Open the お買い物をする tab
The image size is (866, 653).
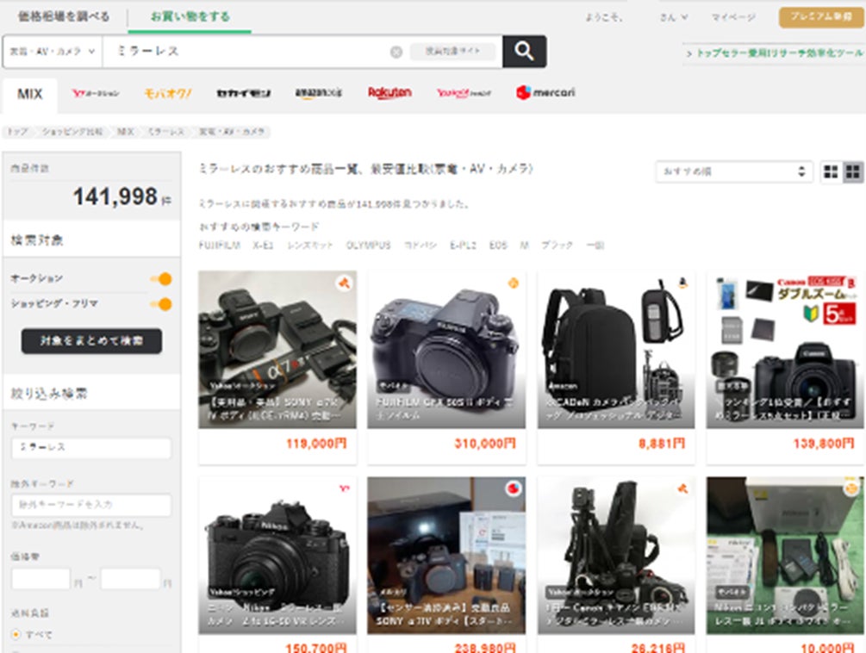[x=190, y=16]
